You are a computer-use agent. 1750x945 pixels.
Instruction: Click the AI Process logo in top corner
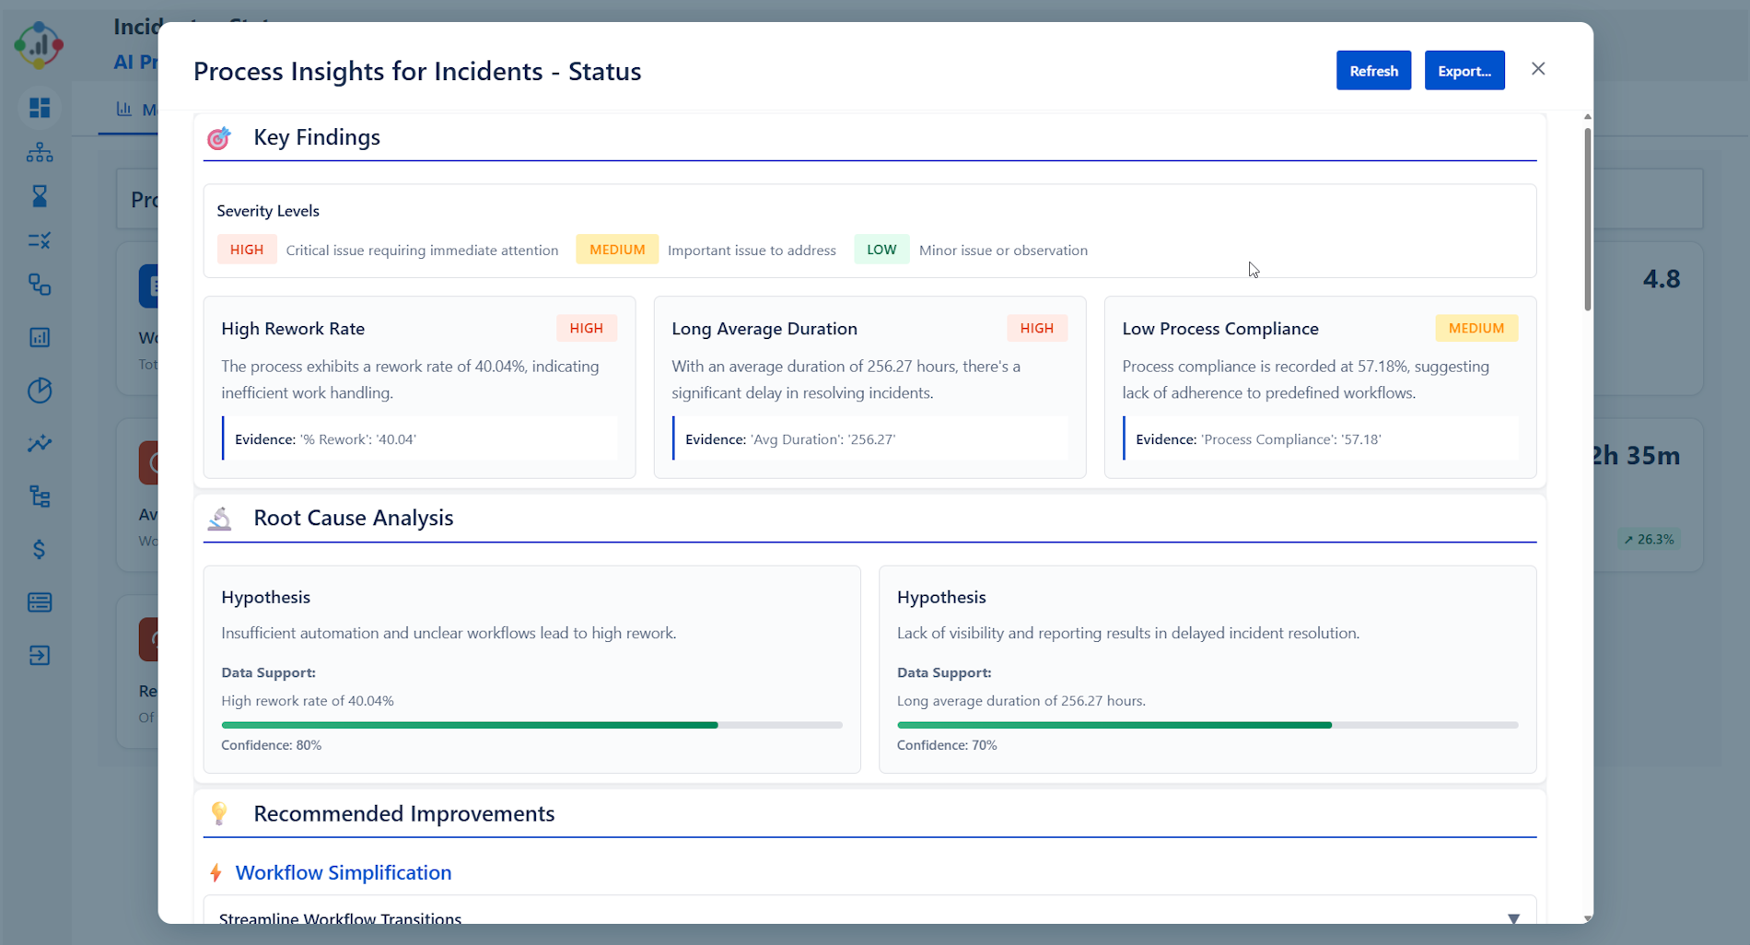tap(40, 44)
